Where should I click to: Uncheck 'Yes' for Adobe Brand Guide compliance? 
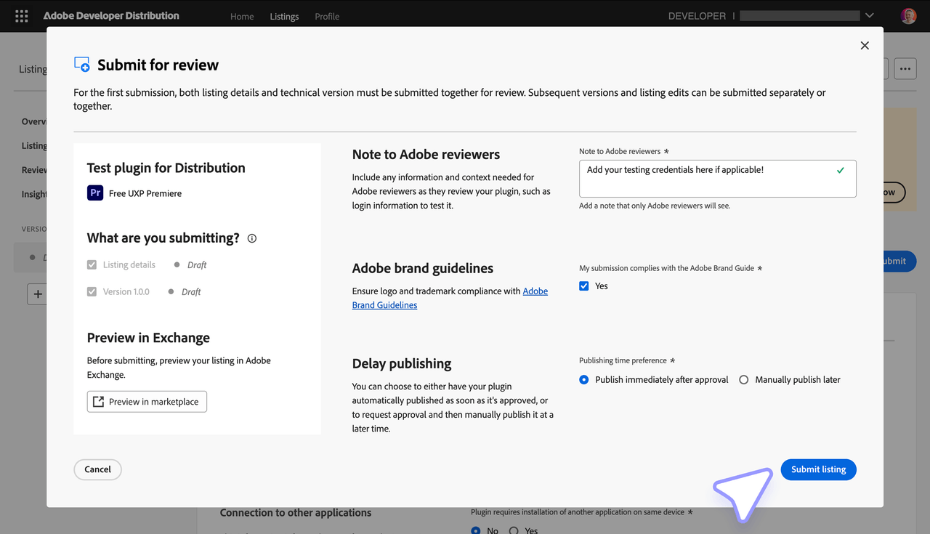(x=583, y=286)
